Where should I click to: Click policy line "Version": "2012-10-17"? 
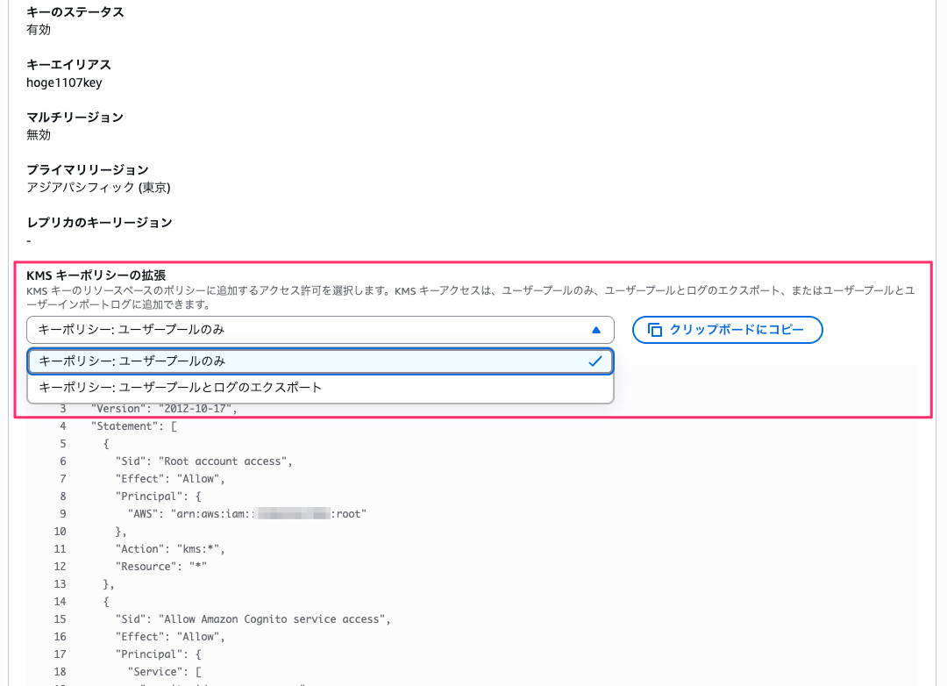[x=164, y=409]
